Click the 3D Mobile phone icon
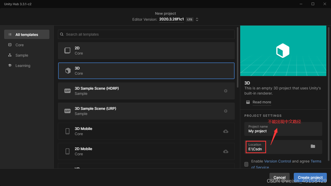 pyautogui.click(x=67, y=131)
